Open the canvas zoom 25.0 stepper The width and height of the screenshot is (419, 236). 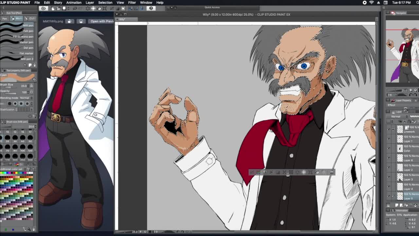135,232
